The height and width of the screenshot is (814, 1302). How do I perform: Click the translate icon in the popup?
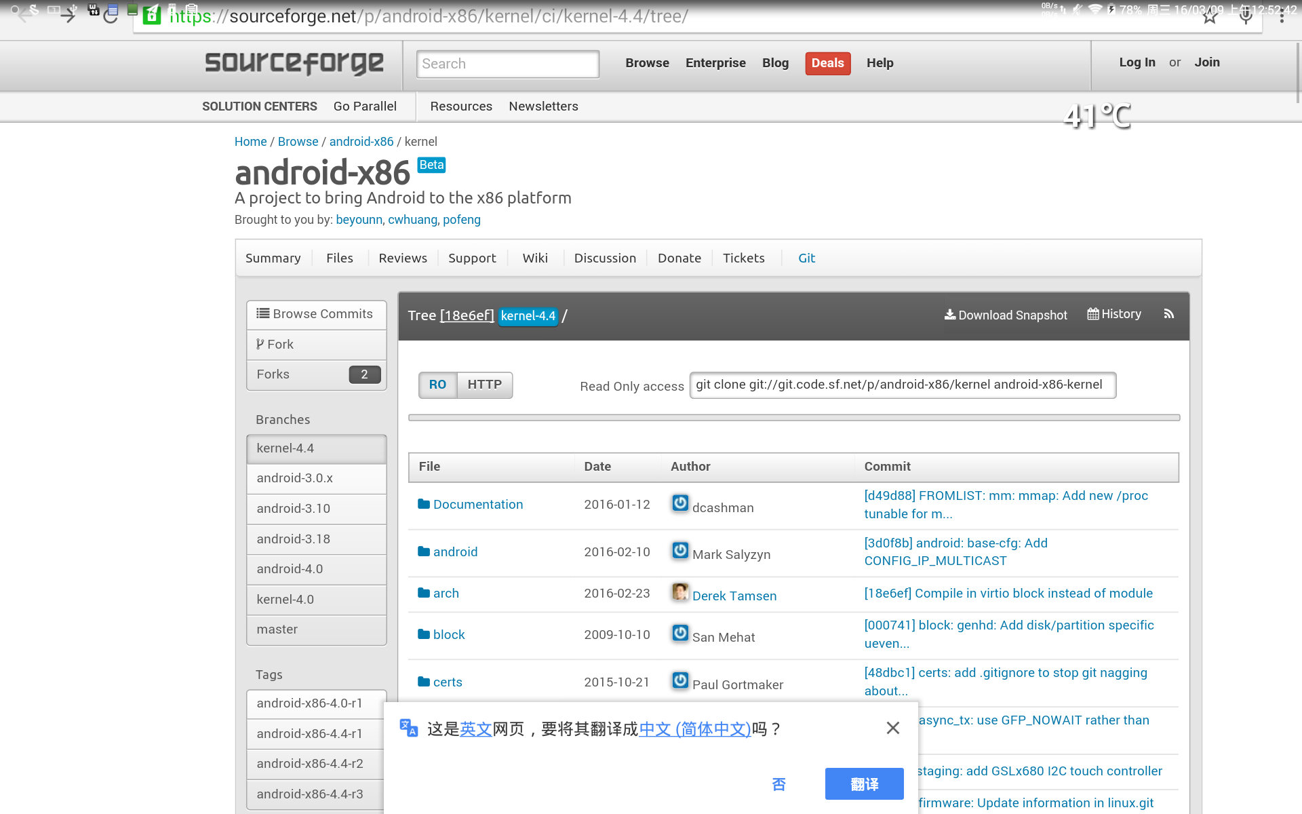click(x=408, y=728)
